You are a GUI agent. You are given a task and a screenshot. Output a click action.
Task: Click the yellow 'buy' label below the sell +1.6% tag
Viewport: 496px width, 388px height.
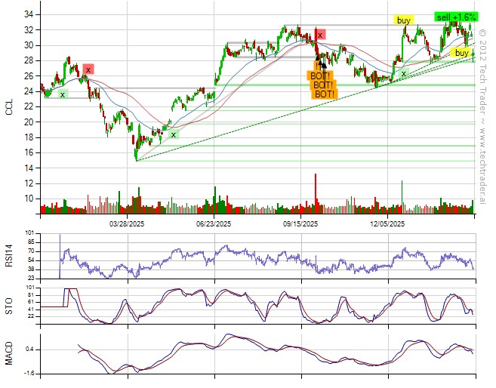coord(461,53)
